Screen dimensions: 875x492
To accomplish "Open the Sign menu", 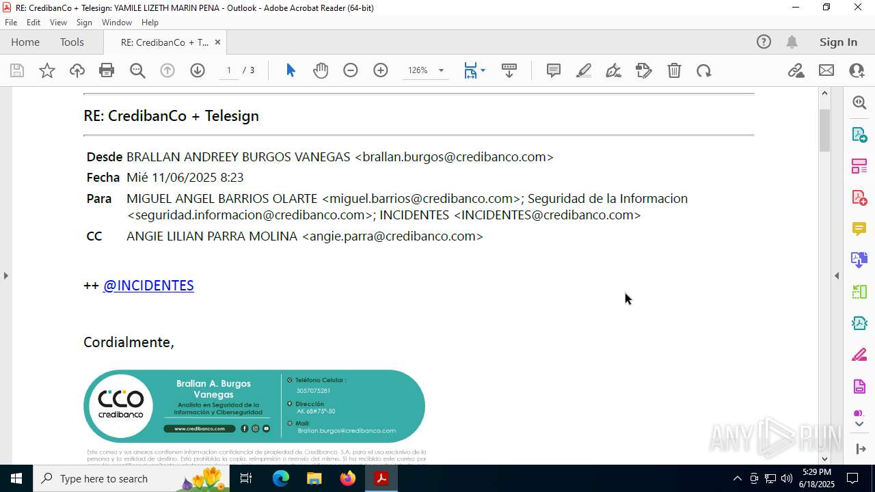I will tap(85, 23).
